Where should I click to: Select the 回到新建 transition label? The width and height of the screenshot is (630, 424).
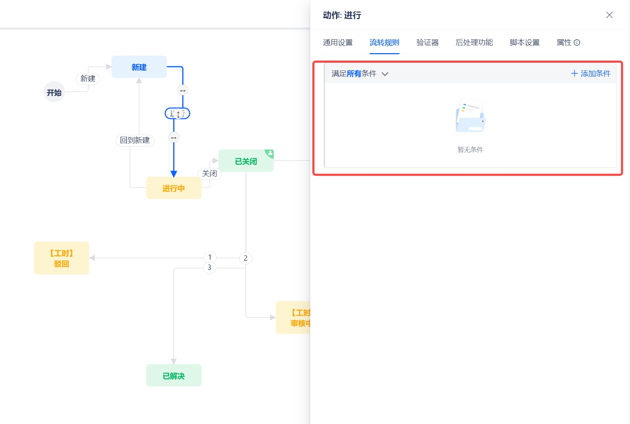click(135, 140)
